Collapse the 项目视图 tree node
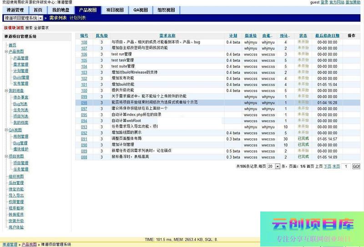Image resolution: width=364 pixels, height=247 pixels. pyautogui.click(x=6, y=156)
